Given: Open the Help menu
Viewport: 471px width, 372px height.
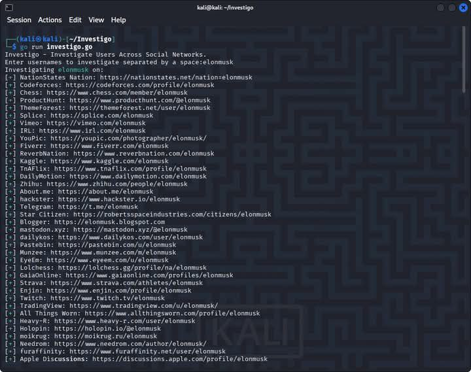Looking at the screenshot, I should click(118, 20).
